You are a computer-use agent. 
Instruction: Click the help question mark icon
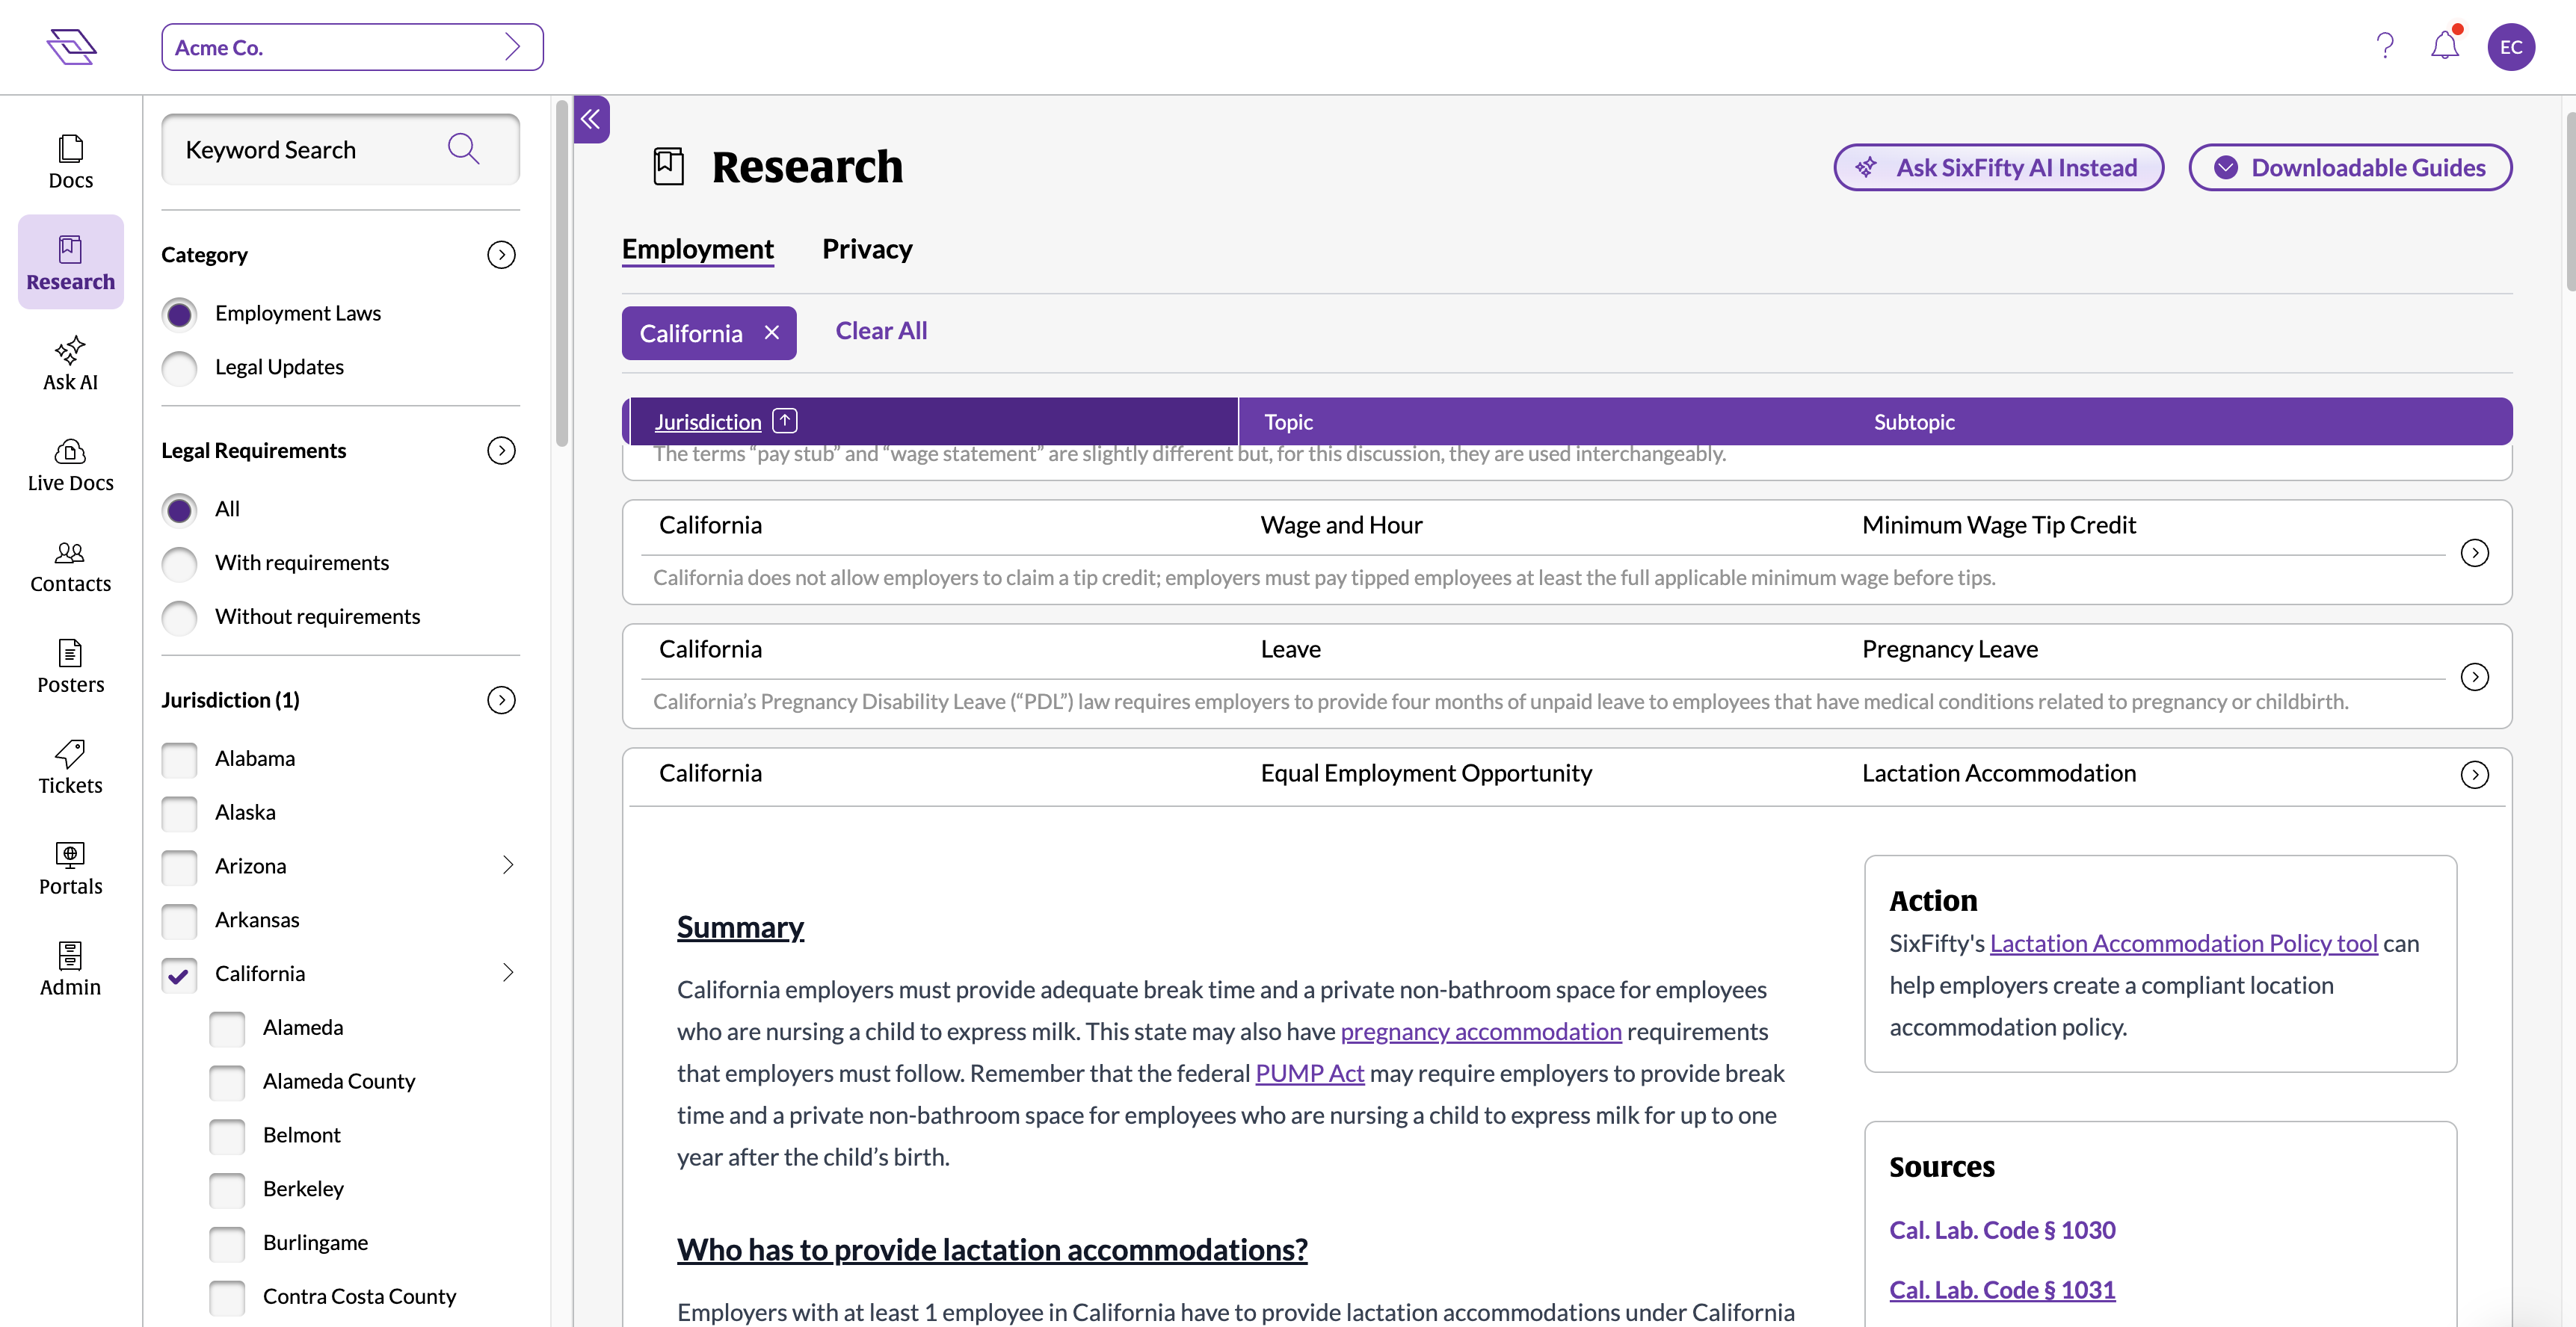click(2385, 46)
